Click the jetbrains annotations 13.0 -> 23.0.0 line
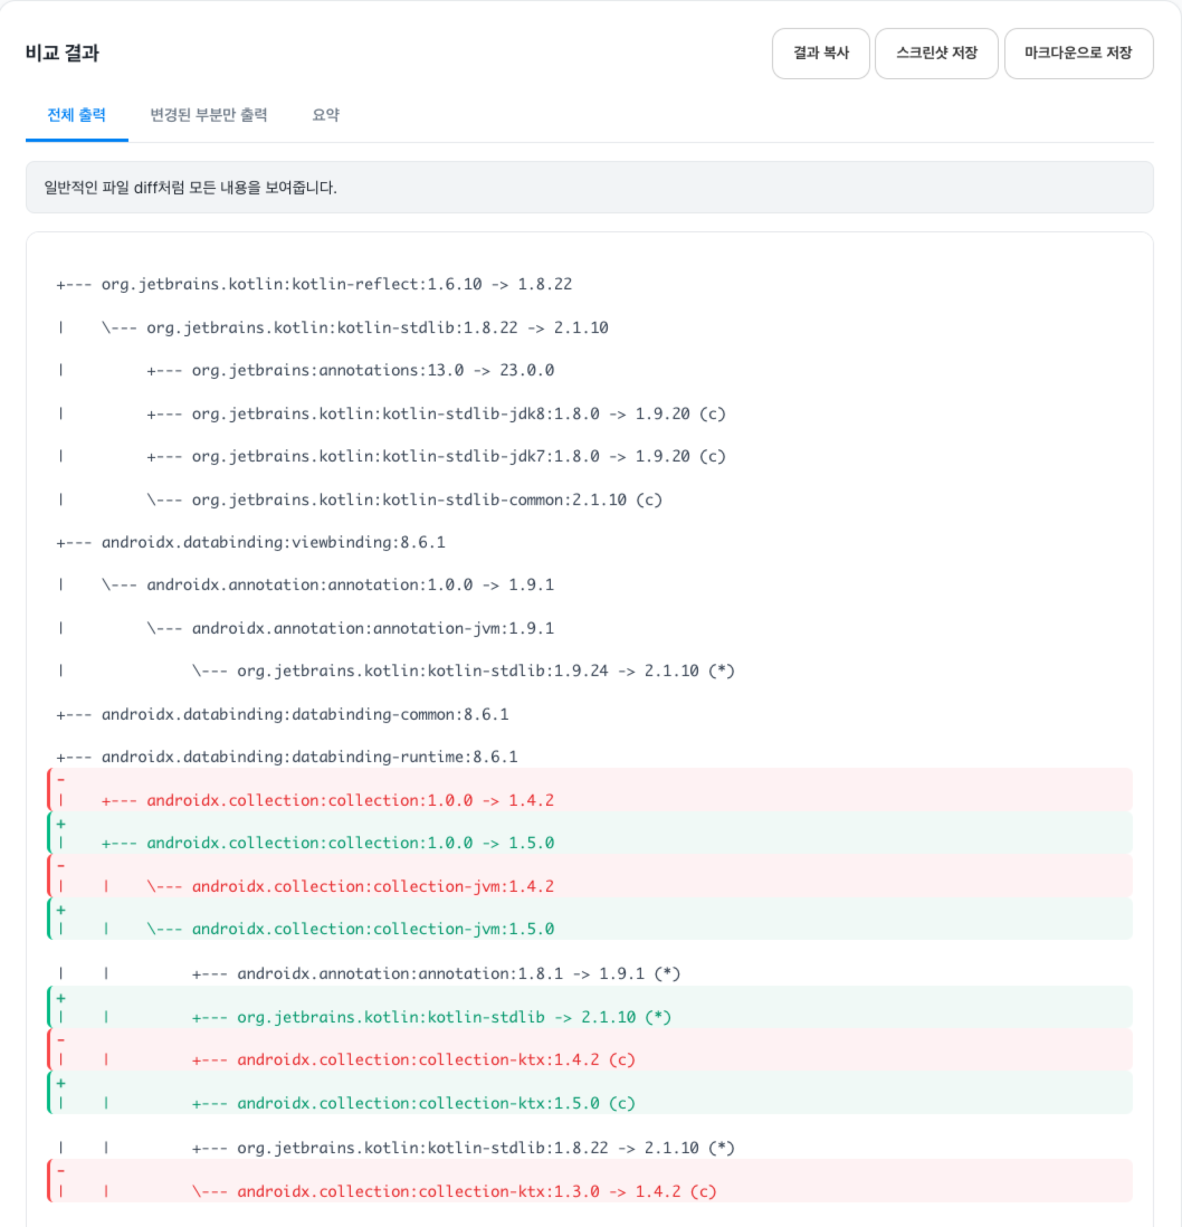The image size is (1182, 1227). 373,370
